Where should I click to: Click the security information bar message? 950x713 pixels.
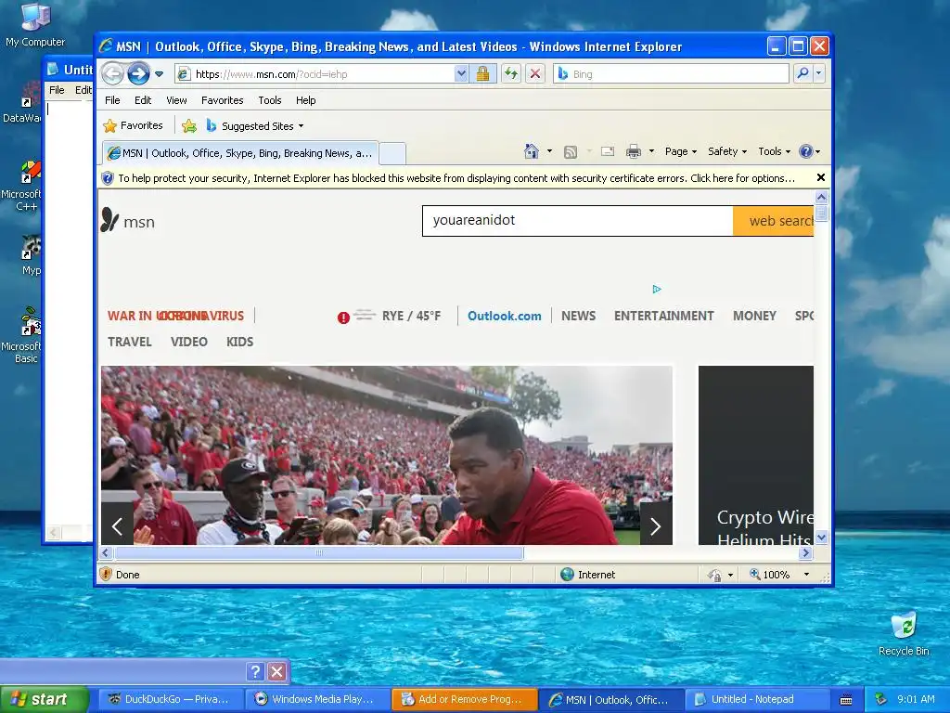456,178
